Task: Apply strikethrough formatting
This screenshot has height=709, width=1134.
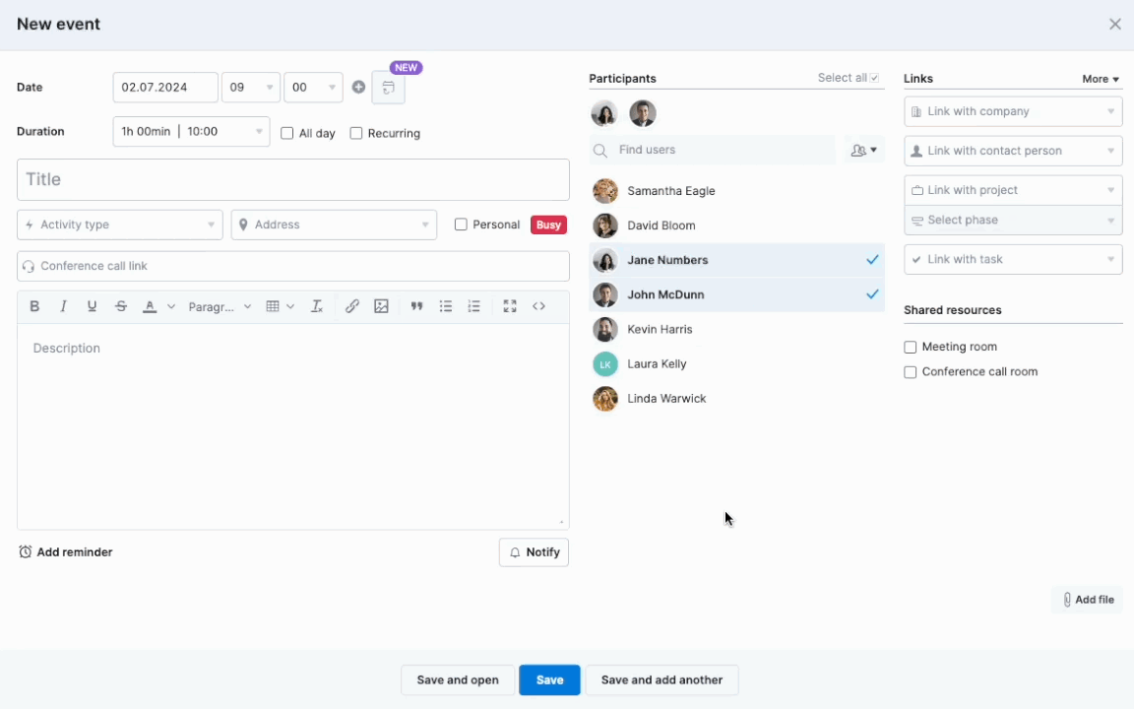Action: (121, 306)
